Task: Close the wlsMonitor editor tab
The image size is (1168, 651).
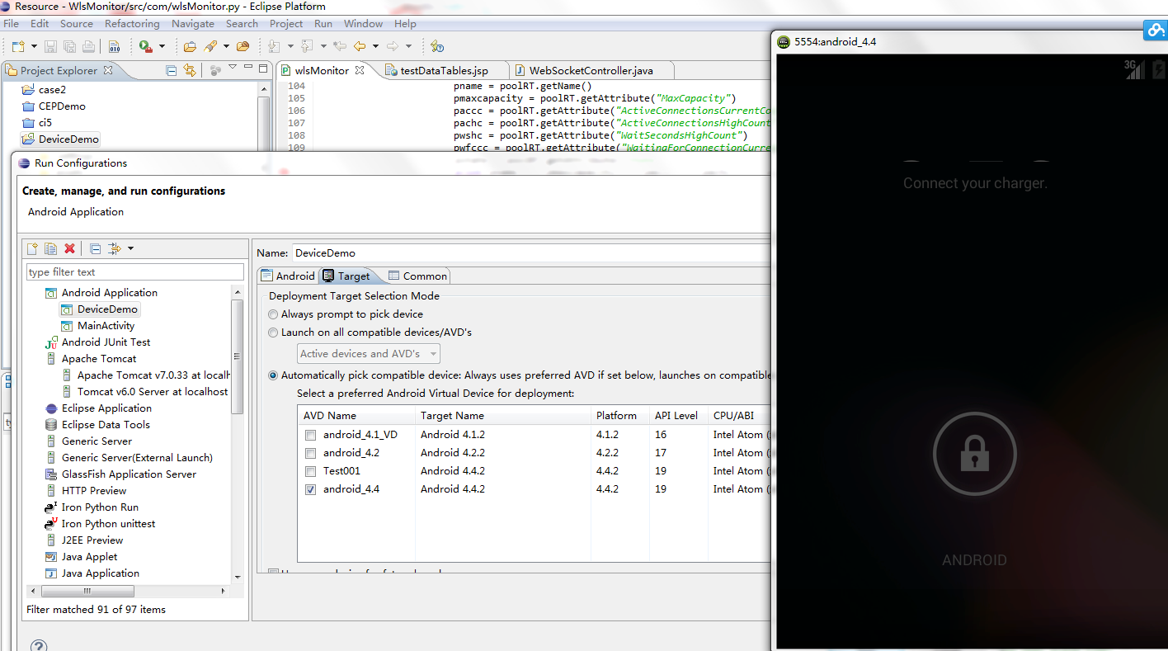Action: point(360,70)
